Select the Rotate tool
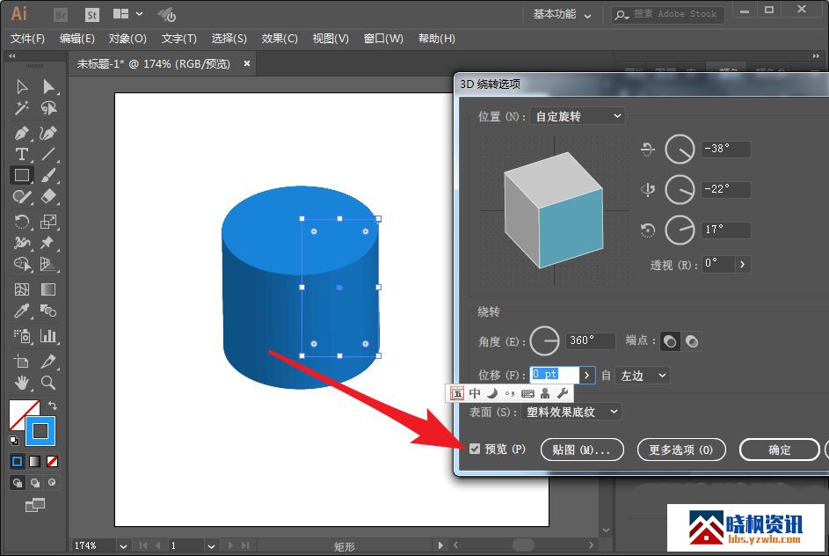Viewport: 829px width, 556px height. pyautogui.click(x=22, y=222)
